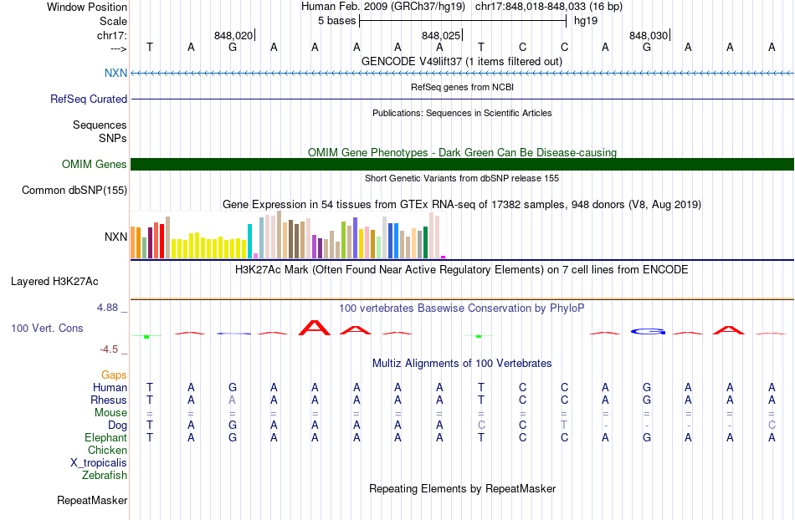Select the Zebrafish species label

105,476
